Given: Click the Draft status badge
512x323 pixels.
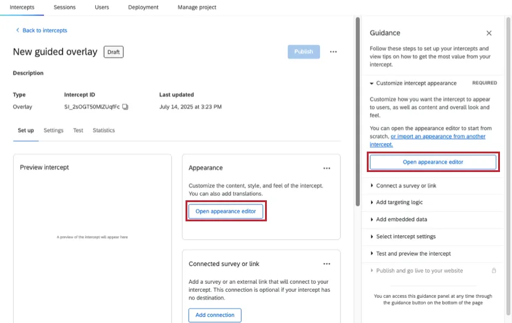Looking at the screenshot, I should (114, 52).
